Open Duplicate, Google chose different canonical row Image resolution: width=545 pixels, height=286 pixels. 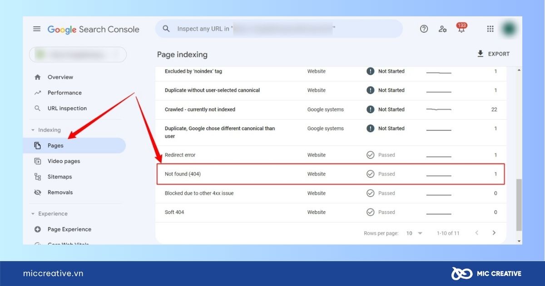331,132
